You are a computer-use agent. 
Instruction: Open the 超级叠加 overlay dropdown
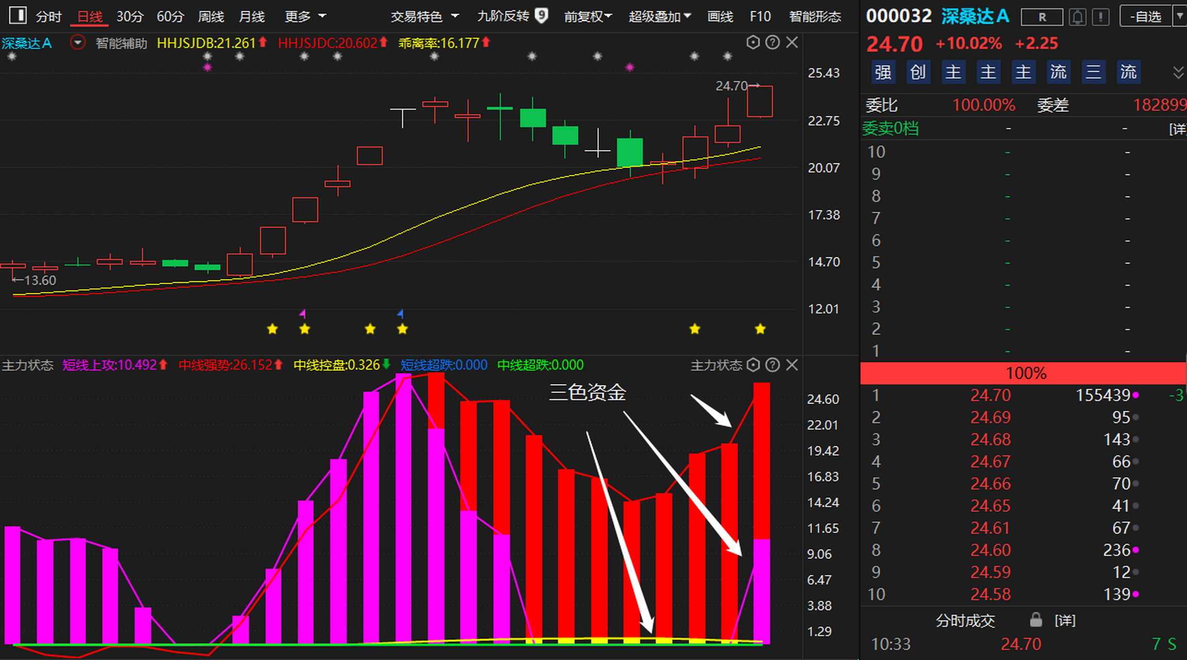(x=659, y=16)
